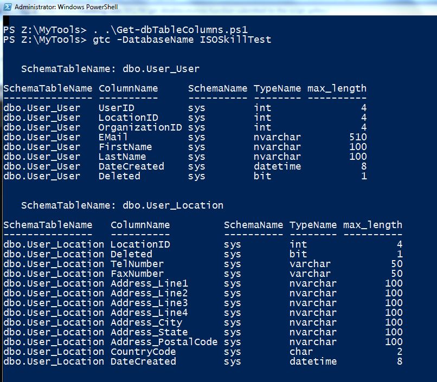Image resolution: width=437 pixels, height=382 pixels.
Task: Click the FaxNumber varchar type cell
Action: 310,274
